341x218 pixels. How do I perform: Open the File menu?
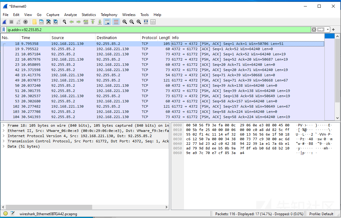click(x=6, y=14)
